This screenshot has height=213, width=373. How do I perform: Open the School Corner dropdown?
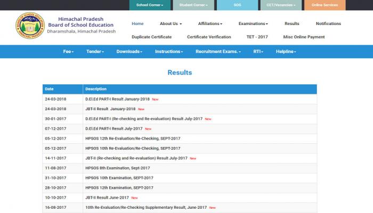tap(150, 5)
